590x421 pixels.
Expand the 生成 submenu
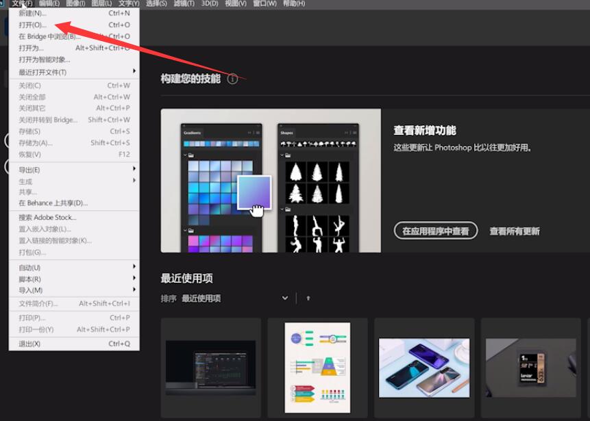74,181
